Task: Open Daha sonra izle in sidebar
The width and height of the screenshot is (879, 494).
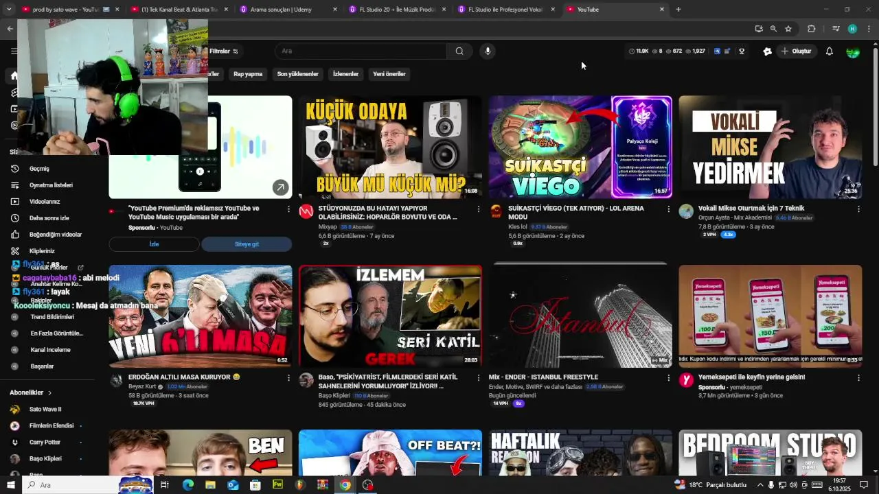Action: click(48, 218)
